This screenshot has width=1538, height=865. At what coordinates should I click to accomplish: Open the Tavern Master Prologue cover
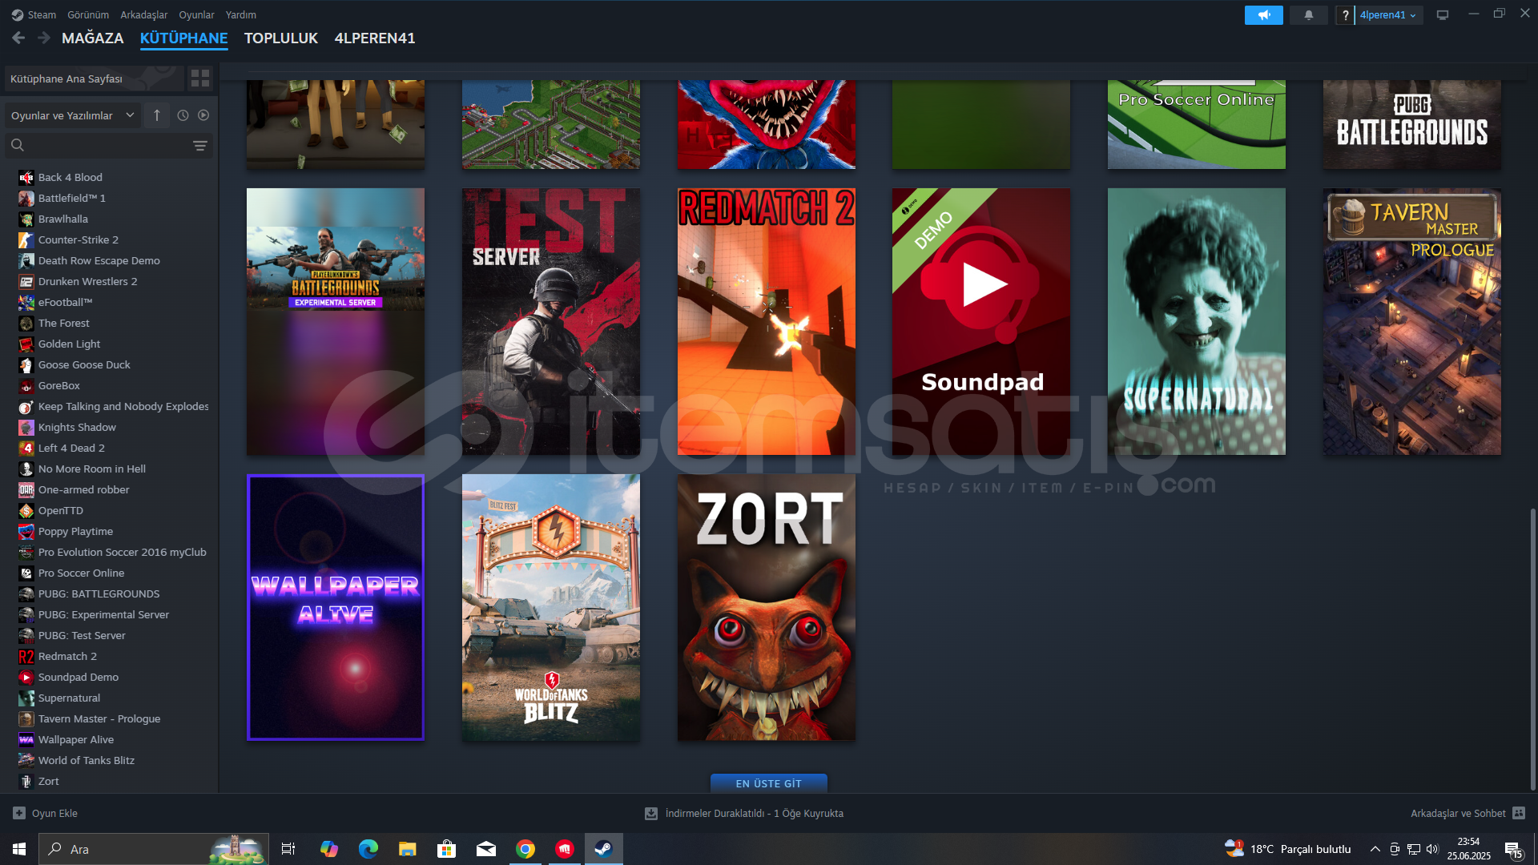(x=1412, y=321)
